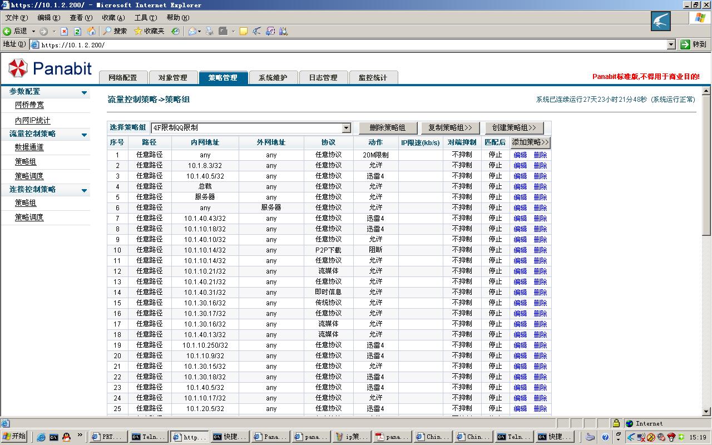This screenshot has height=445, width=712.
Task: Click 删除 for rule number 25
Action: [x=541, y=409]
